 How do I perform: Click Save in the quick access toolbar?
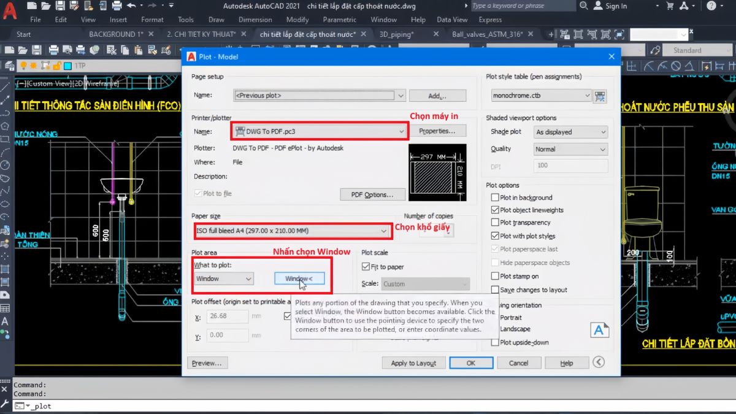[59, 6]
